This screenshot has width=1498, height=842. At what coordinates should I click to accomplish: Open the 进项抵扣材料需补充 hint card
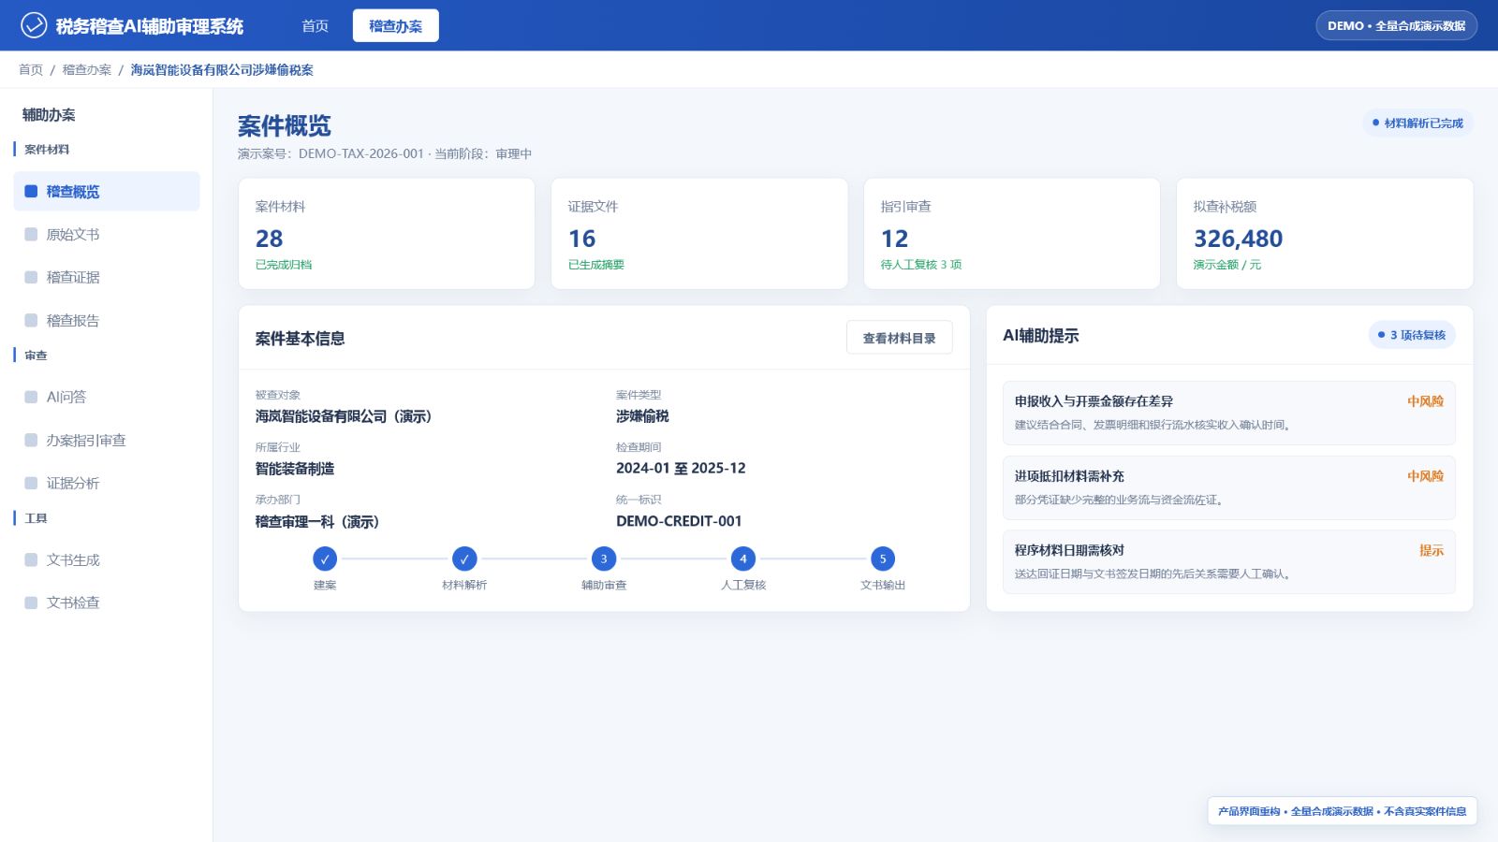1229,487
